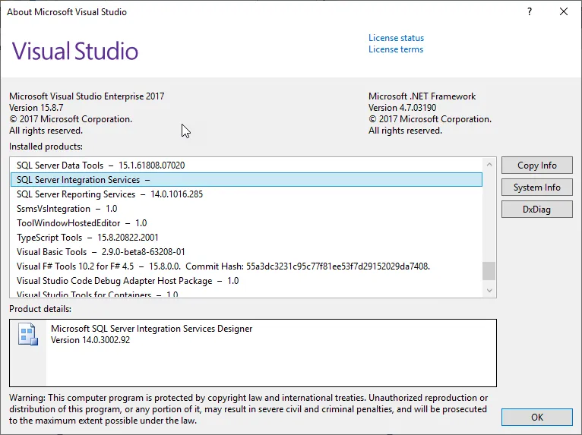Click the installed products scroll up arrow
This screenshot has width=582, height=435.
click(489, 164)
